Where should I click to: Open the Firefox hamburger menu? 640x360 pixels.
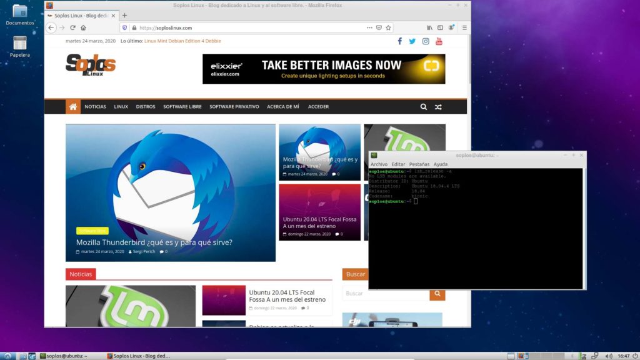click(463, 27)
